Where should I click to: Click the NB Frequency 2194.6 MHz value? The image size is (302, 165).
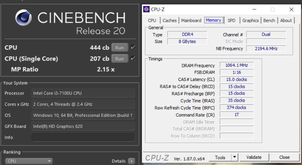[266, 49]
